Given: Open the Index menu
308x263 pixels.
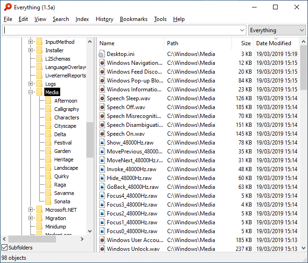Looking at the screenshot, I should pos(82,19).
